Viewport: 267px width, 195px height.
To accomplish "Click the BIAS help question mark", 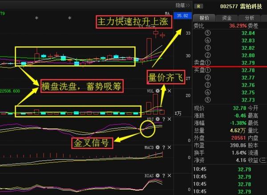I will pyautogui.click(x=164, y=176).
